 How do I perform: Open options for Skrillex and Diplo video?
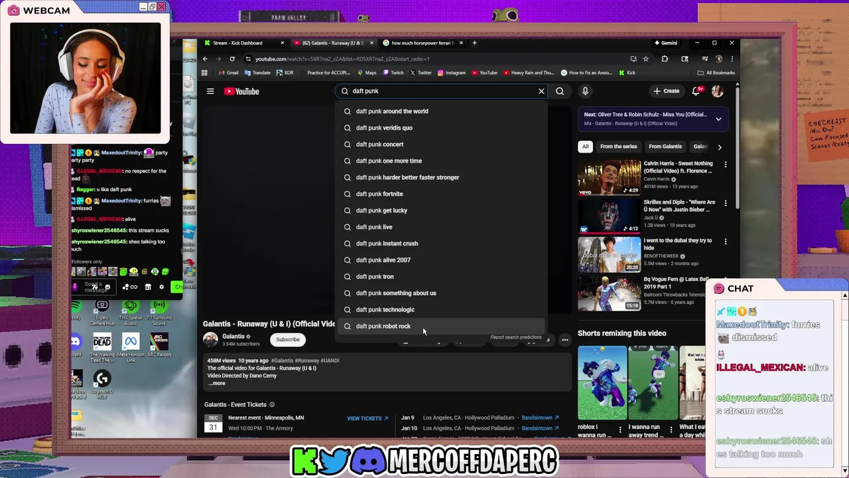tap(726, 203)
